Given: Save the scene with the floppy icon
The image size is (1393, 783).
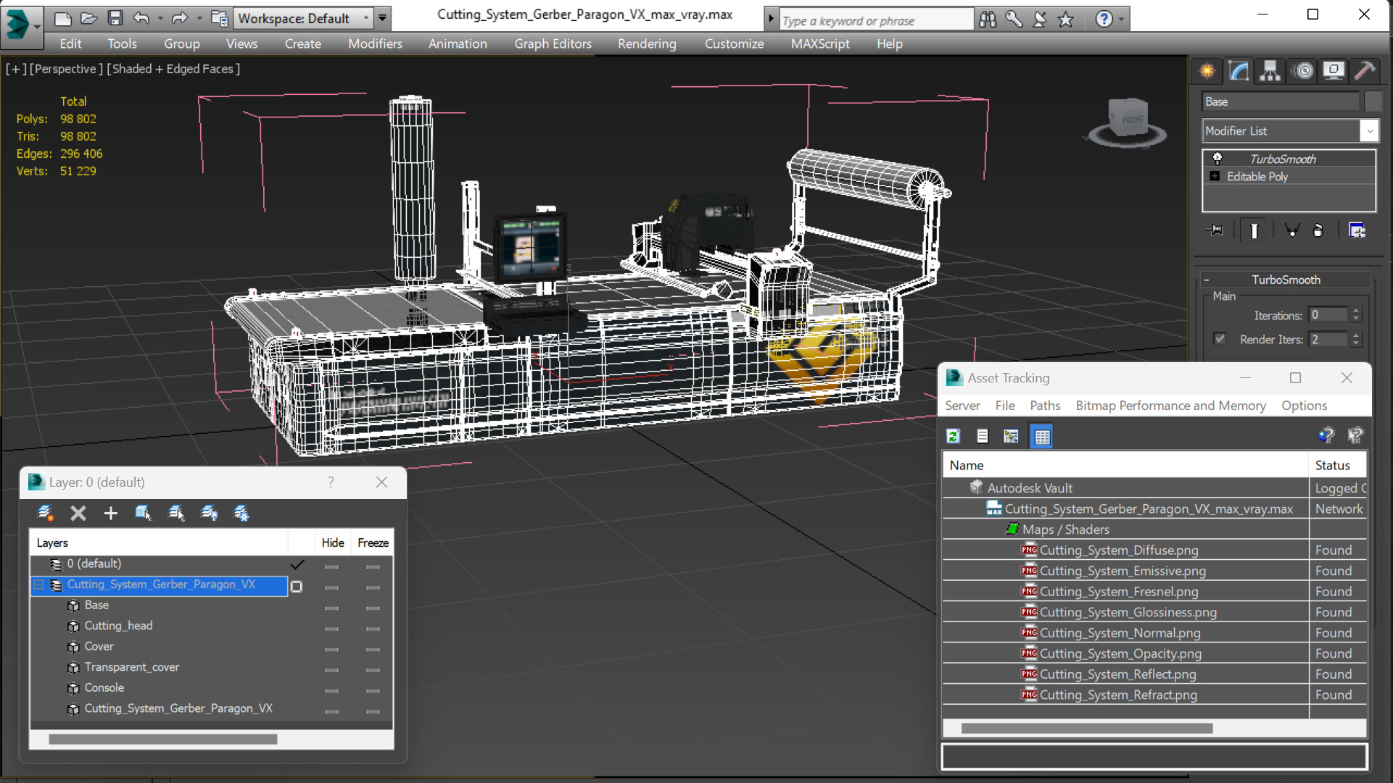Looking at the screenshot, I should [115, 18].
